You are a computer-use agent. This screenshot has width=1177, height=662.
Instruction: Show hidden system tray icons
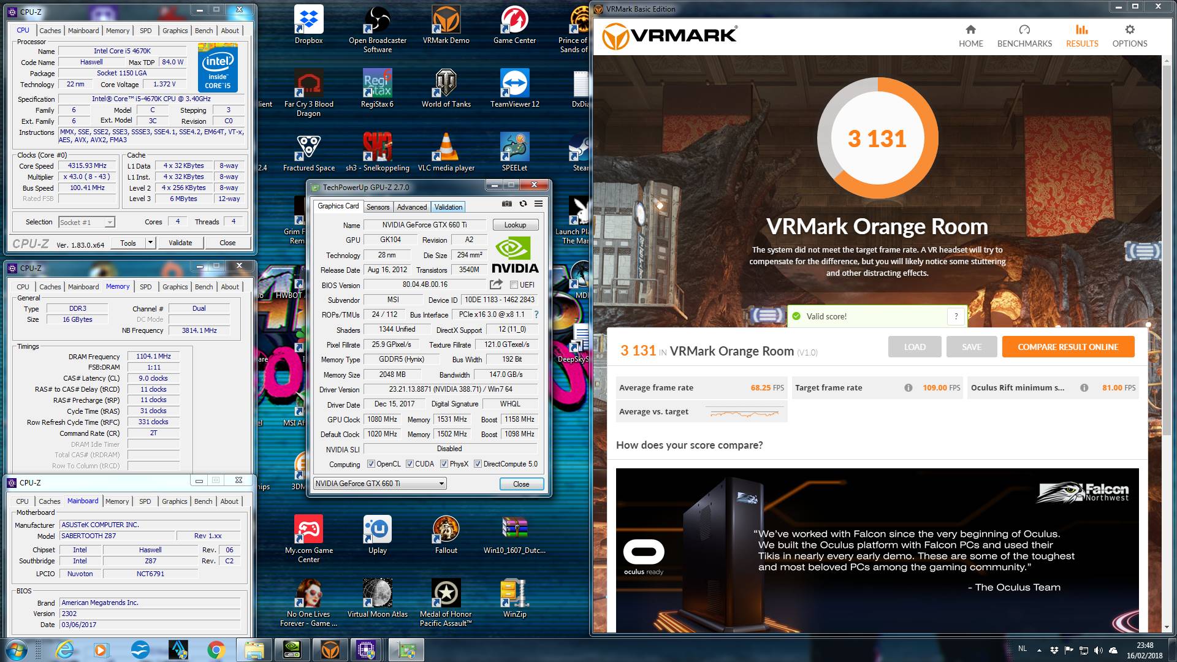coord(1039,650)
